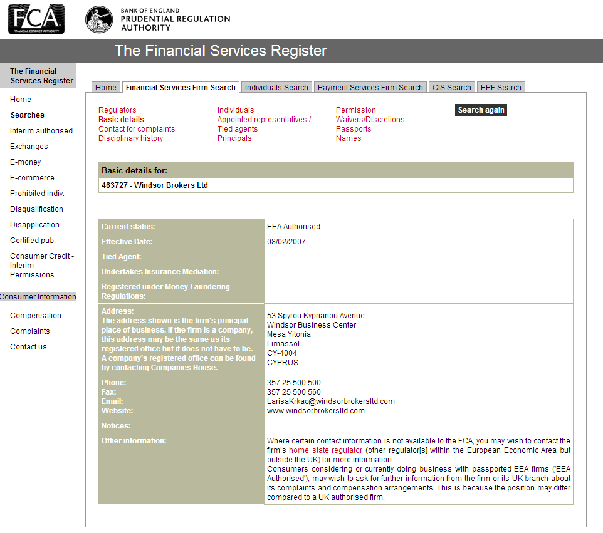Viewport: 603px width, 533px height.
Task: Follow the home state regulator link
Action: coord(325,450)
